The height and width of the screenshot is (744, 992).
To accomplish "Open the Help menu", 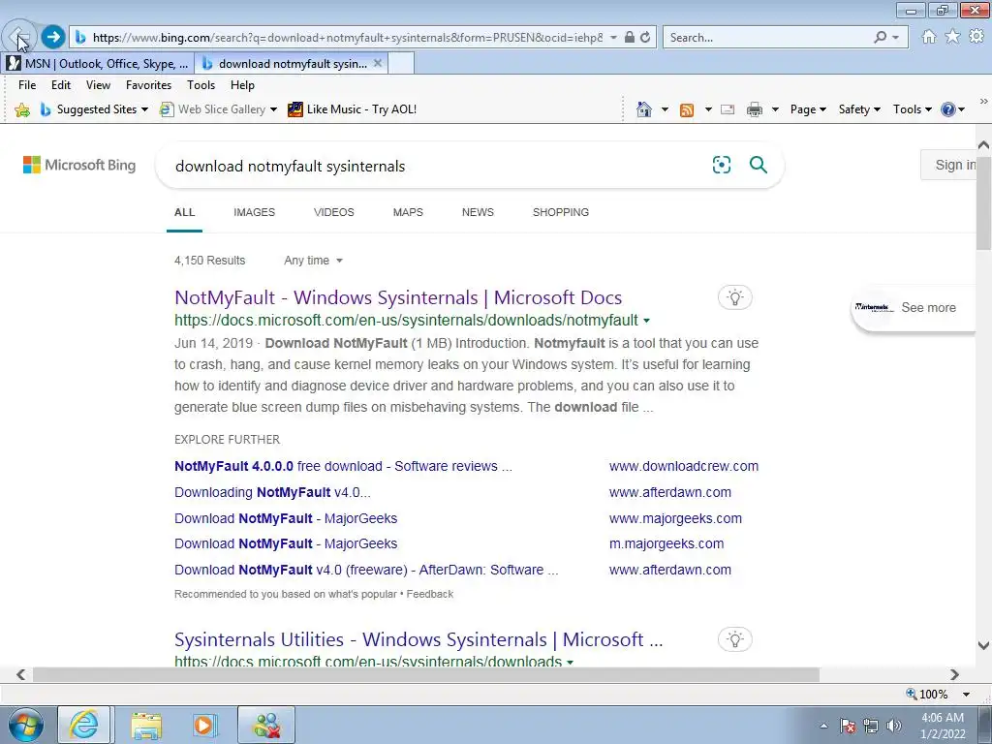I will coord(242,85).
